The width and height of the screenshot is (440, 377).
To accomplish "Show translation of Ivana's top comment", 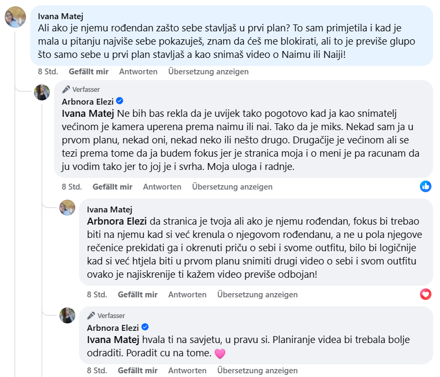I will pos(208,72).
